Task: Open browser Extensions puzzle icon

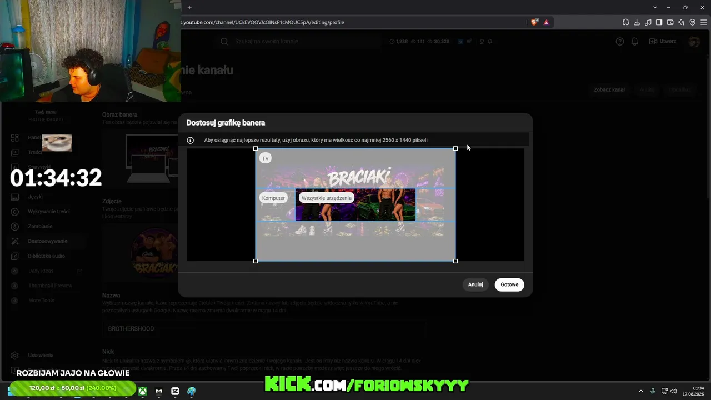Action: pyautogui.click(x=626, y=22)
